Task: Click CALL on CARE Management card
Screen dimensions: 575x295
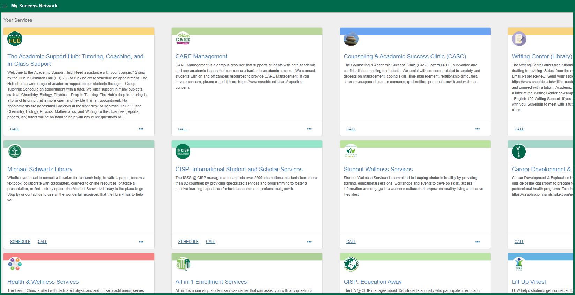Action: click(183, 129)
